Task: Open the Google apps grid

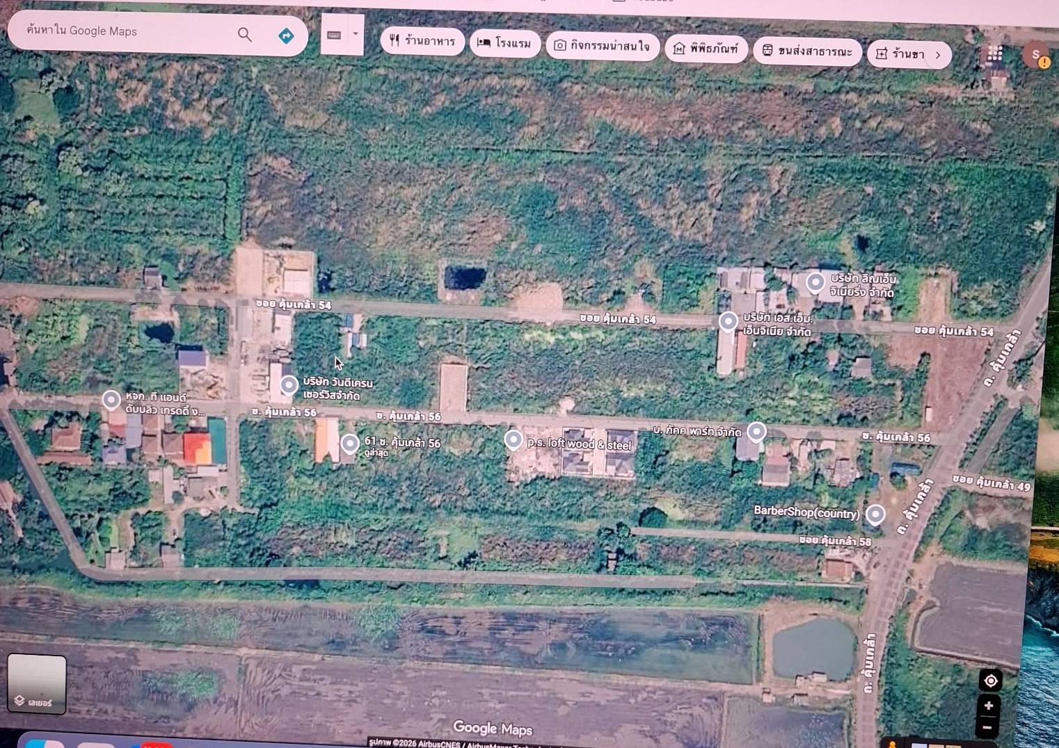Action: click(995, 54)
